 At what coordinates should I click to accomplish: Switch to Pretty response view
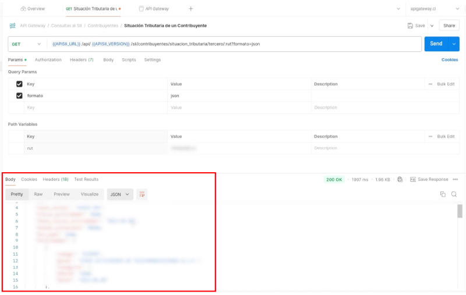pos(17,195)
